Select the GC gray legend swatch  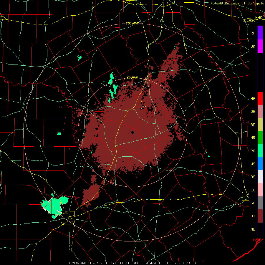260,203
